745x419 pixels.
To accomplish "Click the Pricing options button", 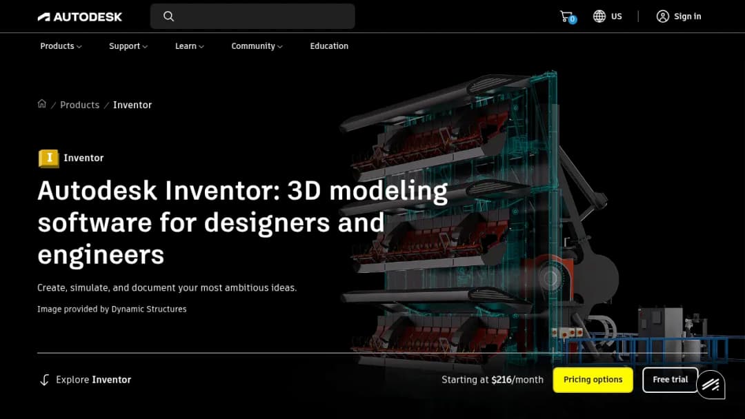I will pos(593,380).
